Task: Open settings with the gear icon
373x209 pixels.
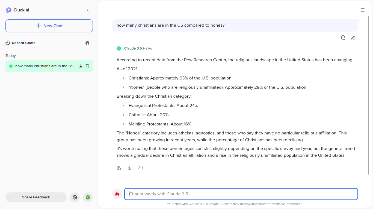Action: [75, 197]
